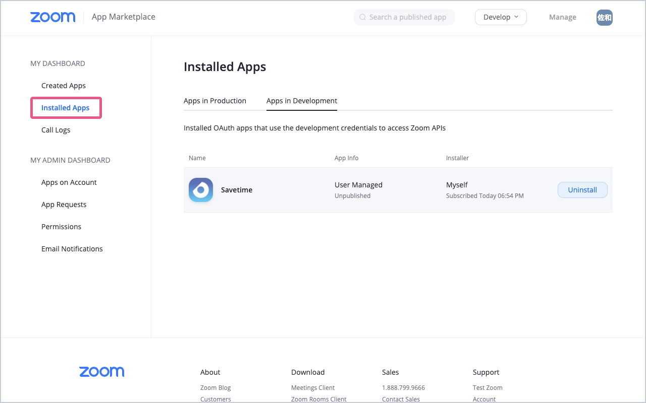Expand the Develop dropdown
This screenshot has width=646, height=403.
(x=501, y=17)
